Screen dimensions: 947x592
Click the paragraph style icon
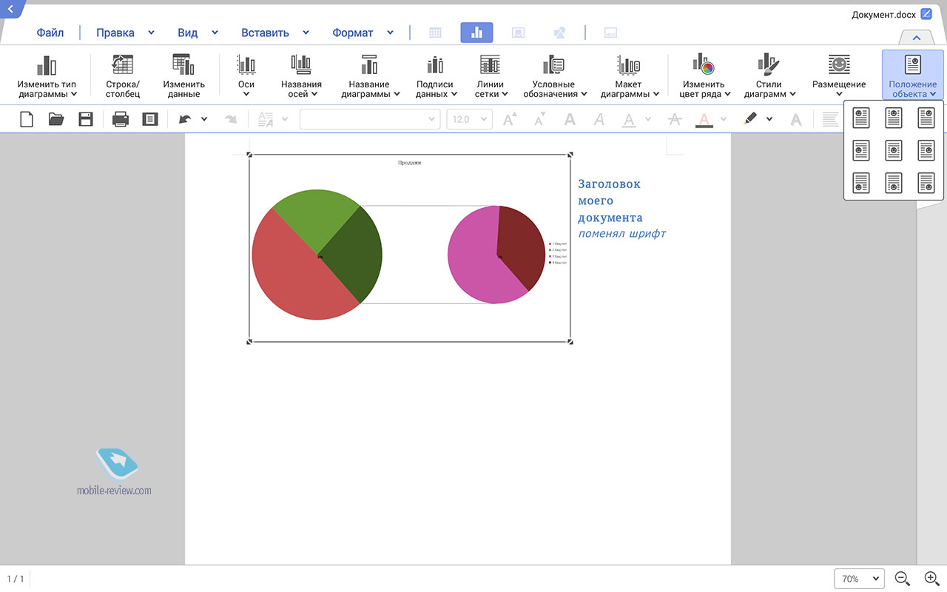coord(265,119)
